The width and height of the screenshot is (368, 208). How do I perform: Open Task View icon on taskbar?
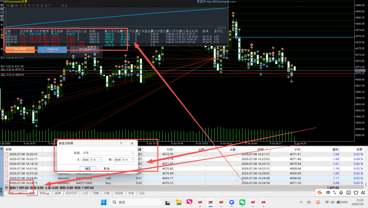(168, 202)
